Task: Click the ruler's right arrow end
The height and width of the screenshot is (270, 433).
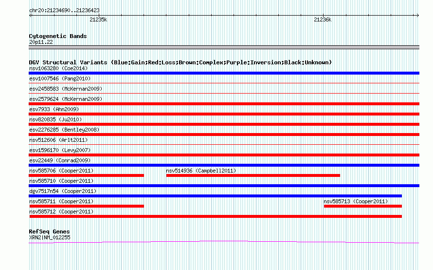Action: click(x=417, y=15)
